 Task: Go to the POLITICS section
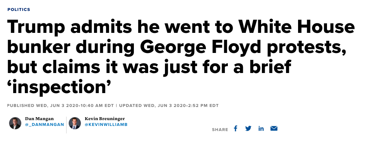[x=19, y=9]
